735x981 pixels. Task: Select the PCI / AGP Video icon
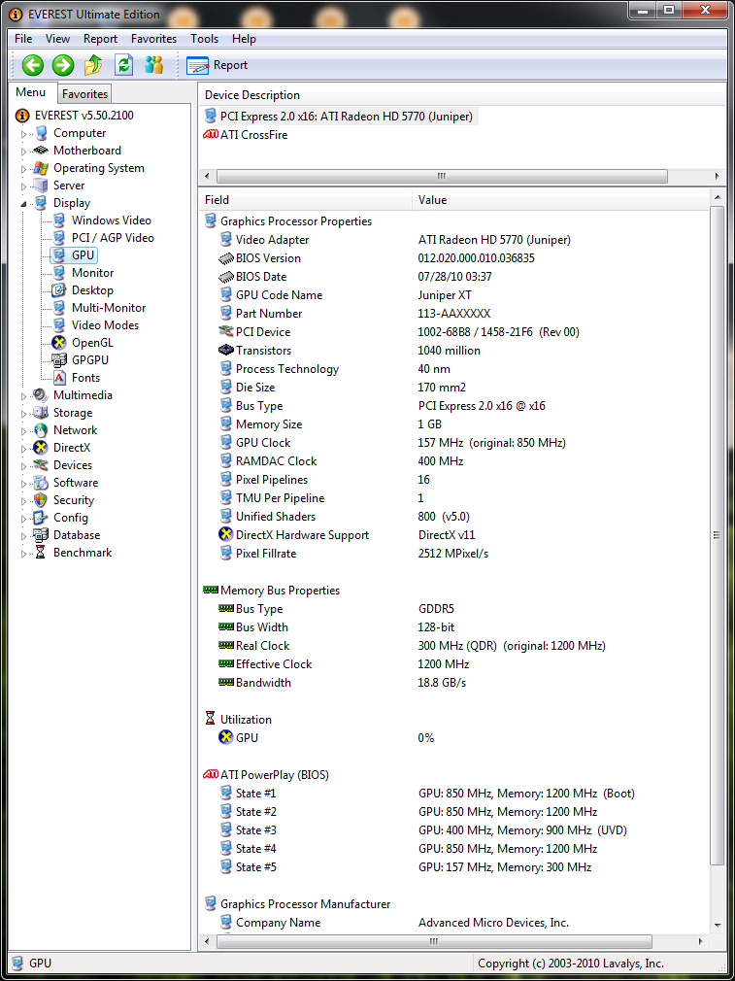pyautogui.click(x=59, y=238)
